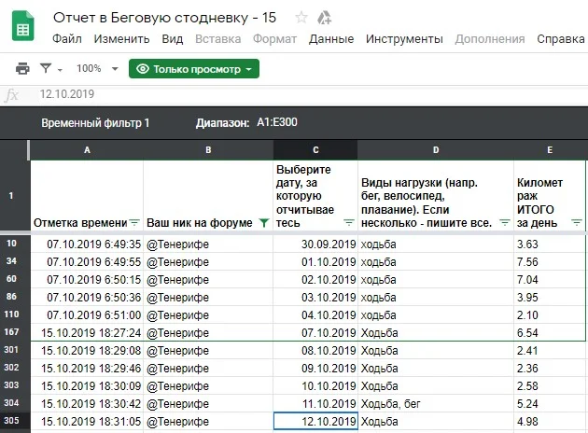Select column A header

(x=87, y=150)
